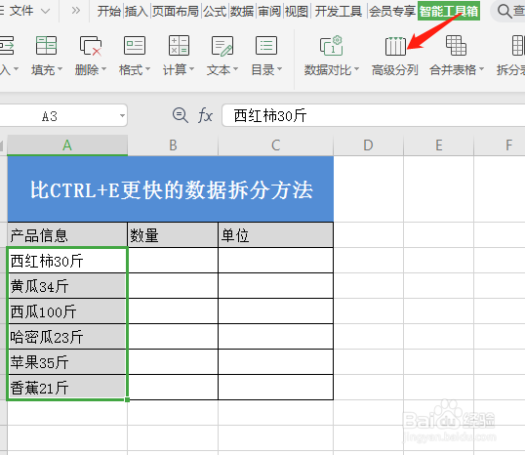The height and width of the screenshot is (455, 525).
Task: Expand the 格式 dropdown arrow
Action: click(147, 69)
